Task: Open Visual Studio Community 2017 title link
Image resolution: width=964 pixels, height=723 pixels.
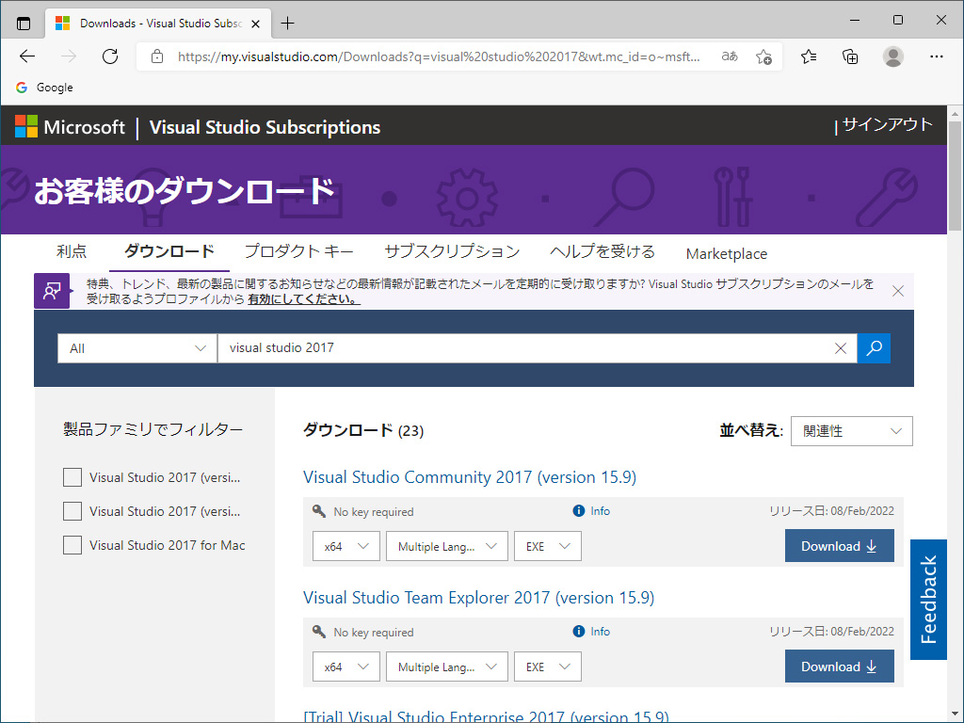Action: coord(470,477)
